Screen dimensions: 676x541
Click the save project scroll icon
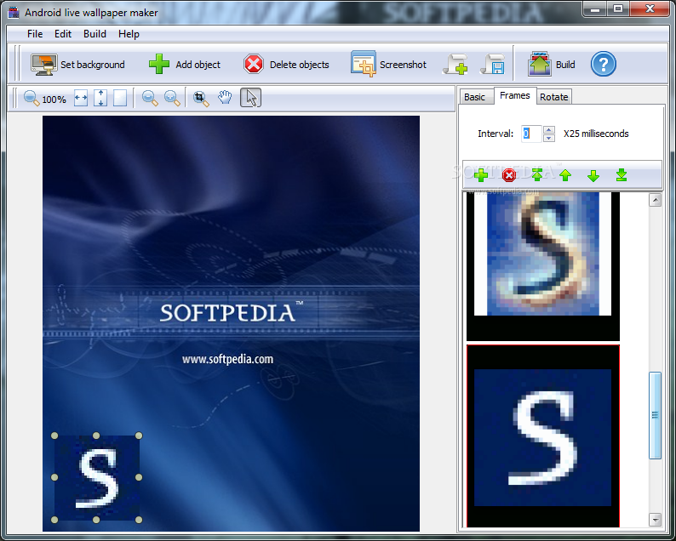click(x=493, y=65)
